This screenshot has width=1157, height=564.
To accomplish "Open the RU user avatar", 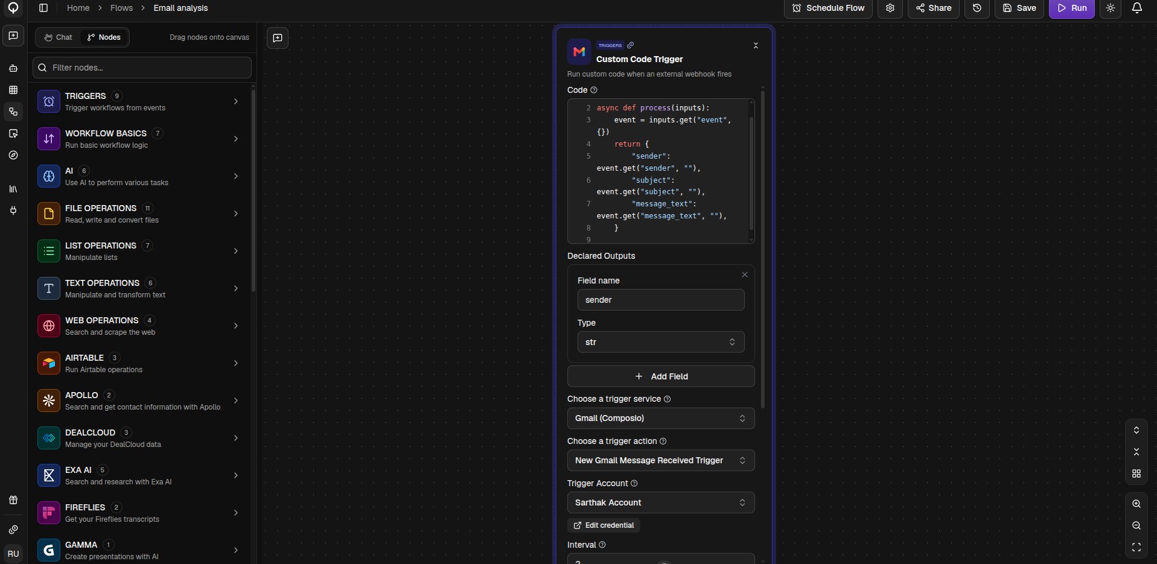I will point(13,553).
